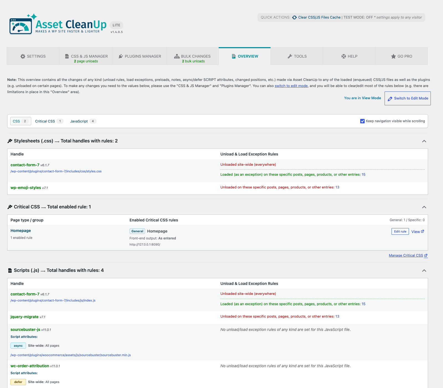Click the external link icon after Manage Critical CSS

click(426, 256)
